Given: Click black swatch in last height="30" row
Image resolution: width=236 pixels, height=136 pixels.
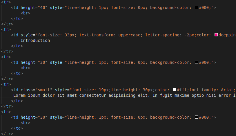Looking at the screenshot, I should [196, 117].
